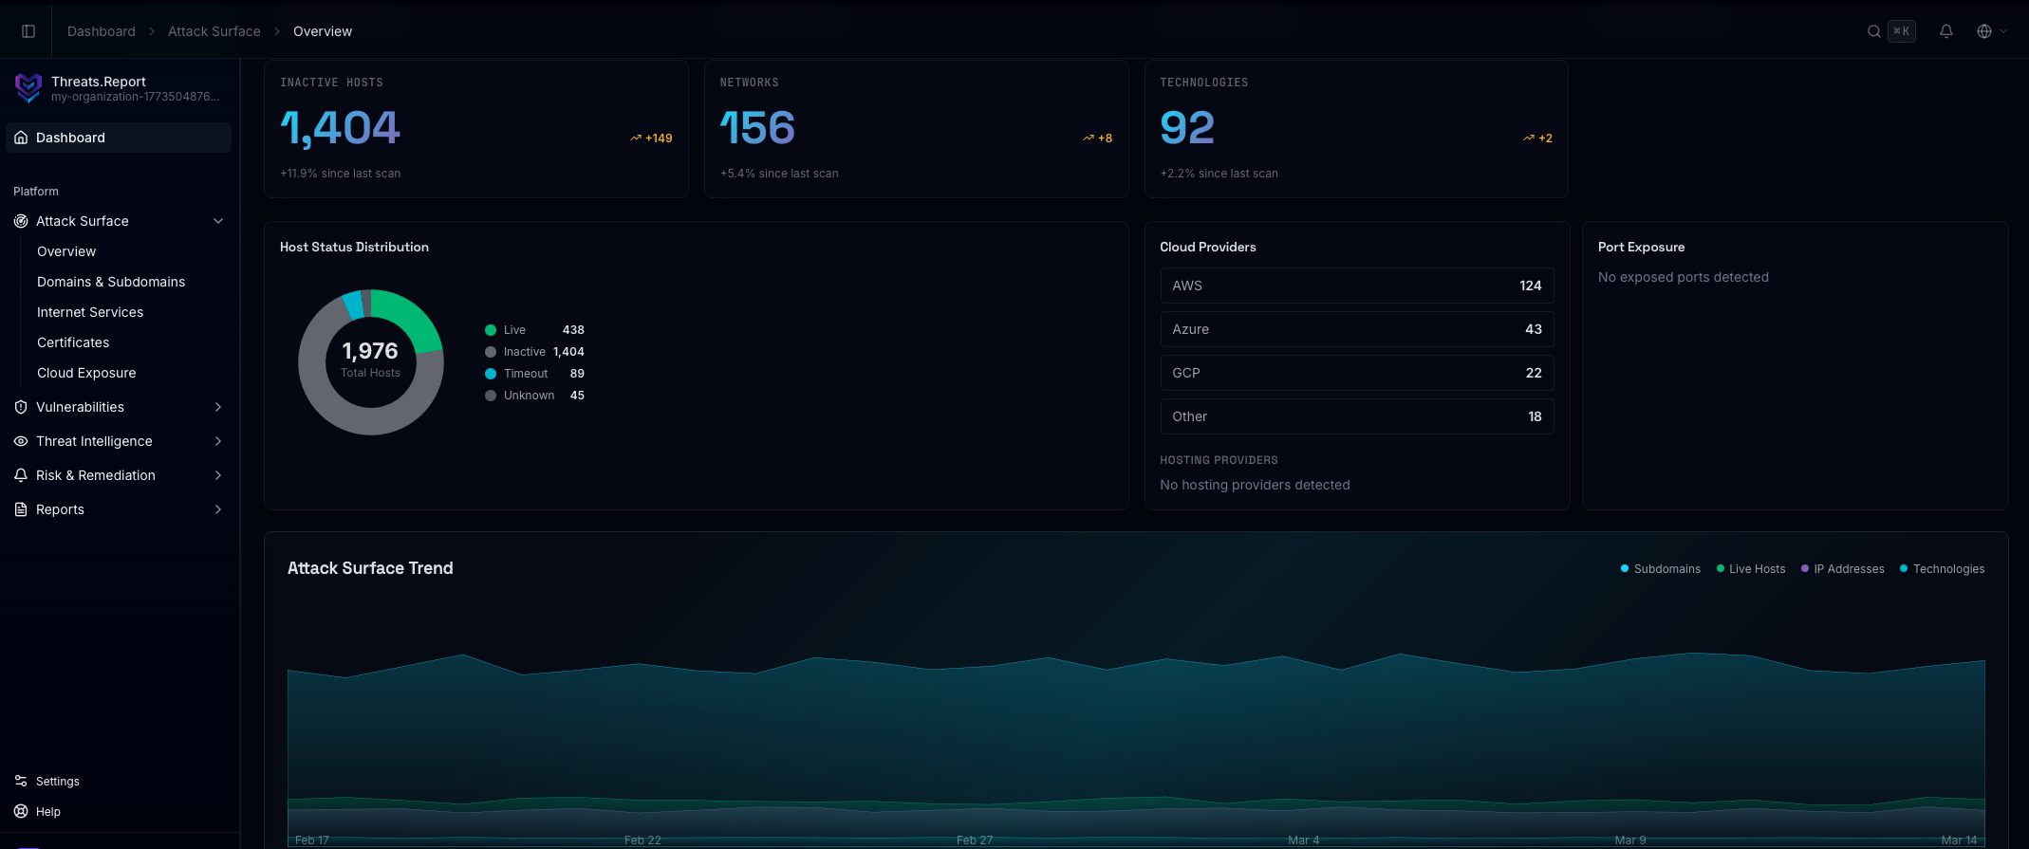Viewport: 2029px width, 849px height.
Task: Click the Dashboard home icon
Action: tap(21, 138)
